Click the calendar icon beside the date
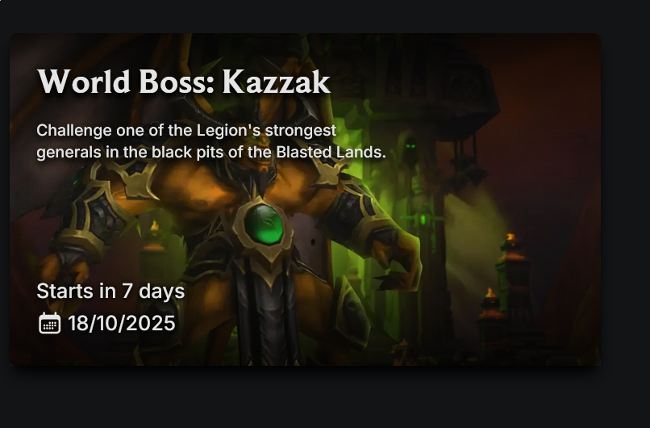 coord(50,323)
